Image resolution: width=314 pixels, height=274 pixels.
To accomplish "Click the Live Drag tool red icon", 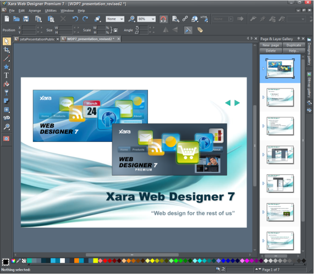I will [7, 139].
